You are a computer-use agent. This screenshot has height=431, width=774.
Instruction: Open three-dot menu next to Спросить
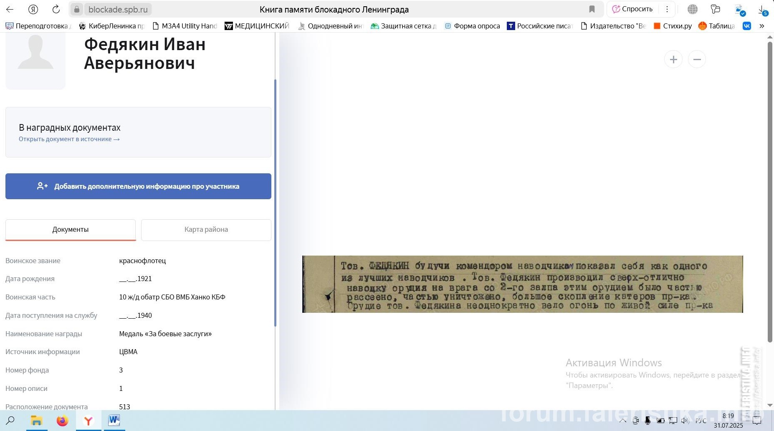(x=667, y=9)
